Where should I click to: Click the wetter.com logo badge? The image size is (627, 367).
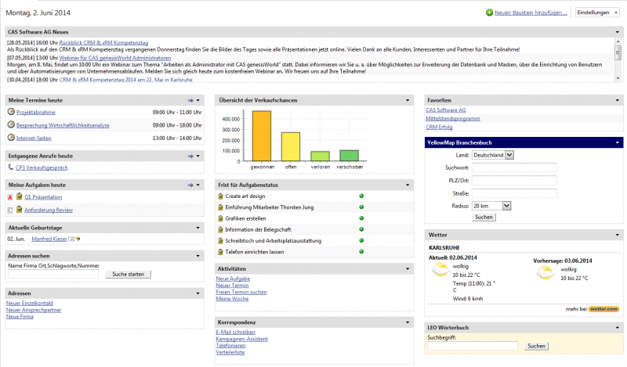[603, 308]
